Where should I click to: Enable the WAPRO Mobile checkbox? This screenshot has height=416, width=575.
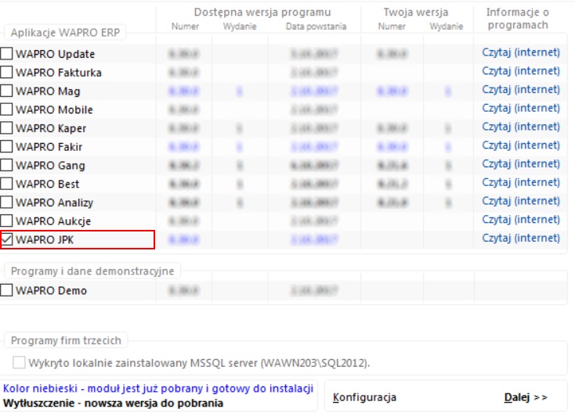pyautogui.click(x=6, y=109)
